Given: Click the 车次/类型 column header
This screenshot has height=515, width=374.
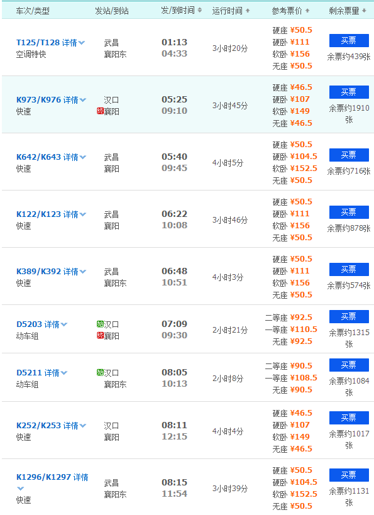Looking at the screenshot, I should tap(33, 11).
